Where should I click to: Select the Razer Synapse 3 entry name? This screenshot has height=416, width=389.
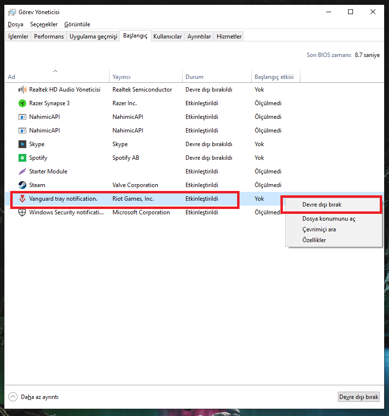pyautogui.click(x=49, y=103)
